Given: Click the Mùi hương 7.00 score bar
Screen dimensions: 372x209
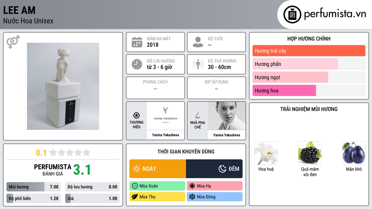Looking at the screenshot, I should 33,187.
